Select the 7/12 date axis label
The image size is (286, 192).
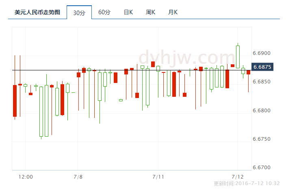point(237,177)
